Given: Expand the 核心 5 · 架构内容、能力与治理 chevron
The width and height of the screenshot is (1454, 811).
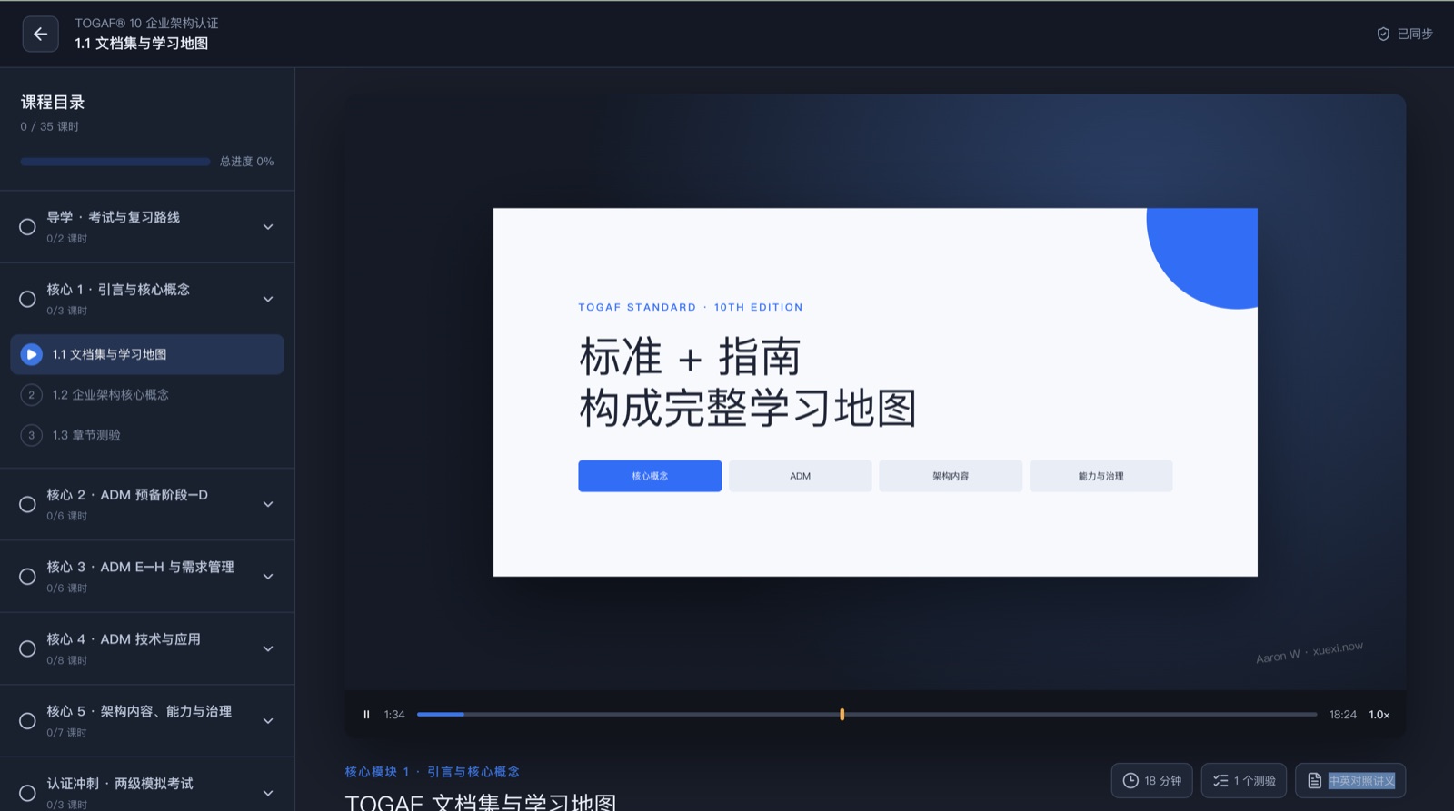Looking at the screenshot, I should point(268,721).
